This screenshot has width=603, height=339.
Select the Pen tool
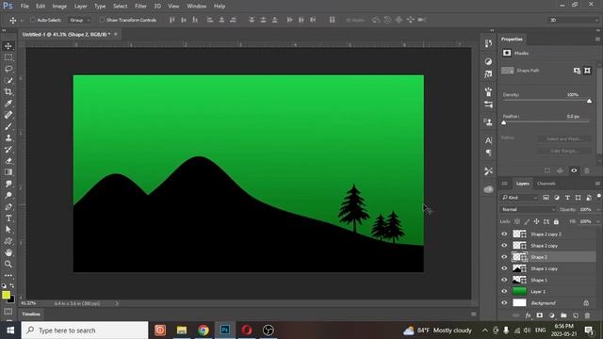8,207
